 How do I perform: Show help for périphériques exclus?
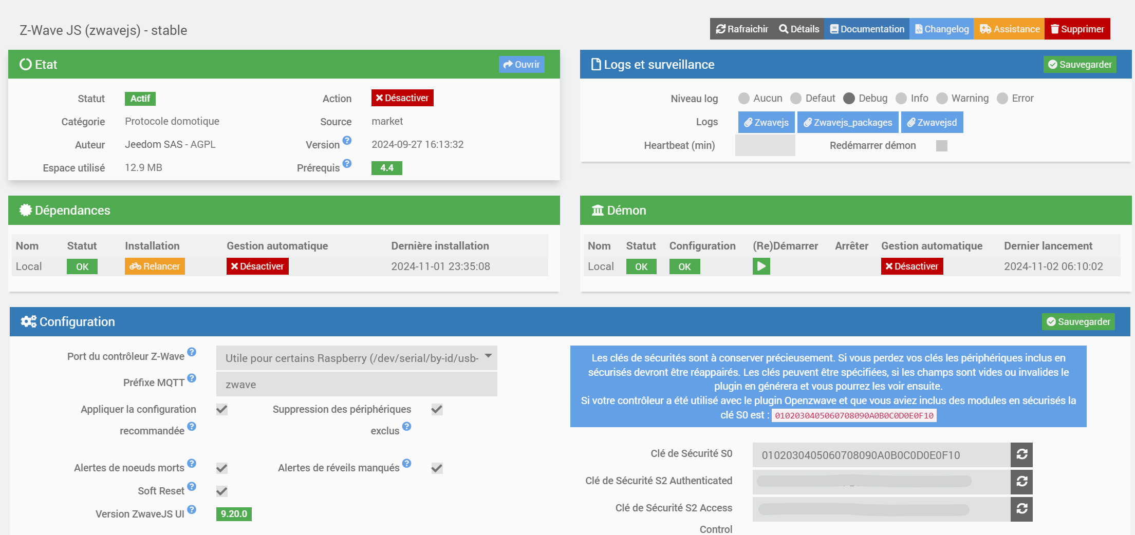(406, 426)
